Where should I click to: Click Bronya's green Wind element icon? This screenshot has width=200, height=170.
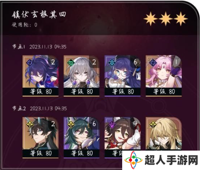[70, 62]
